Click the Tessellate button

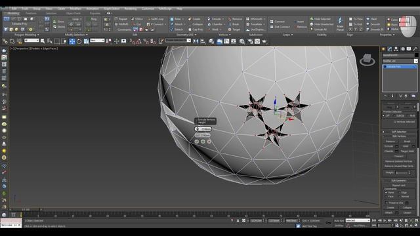tap(254, 24)
